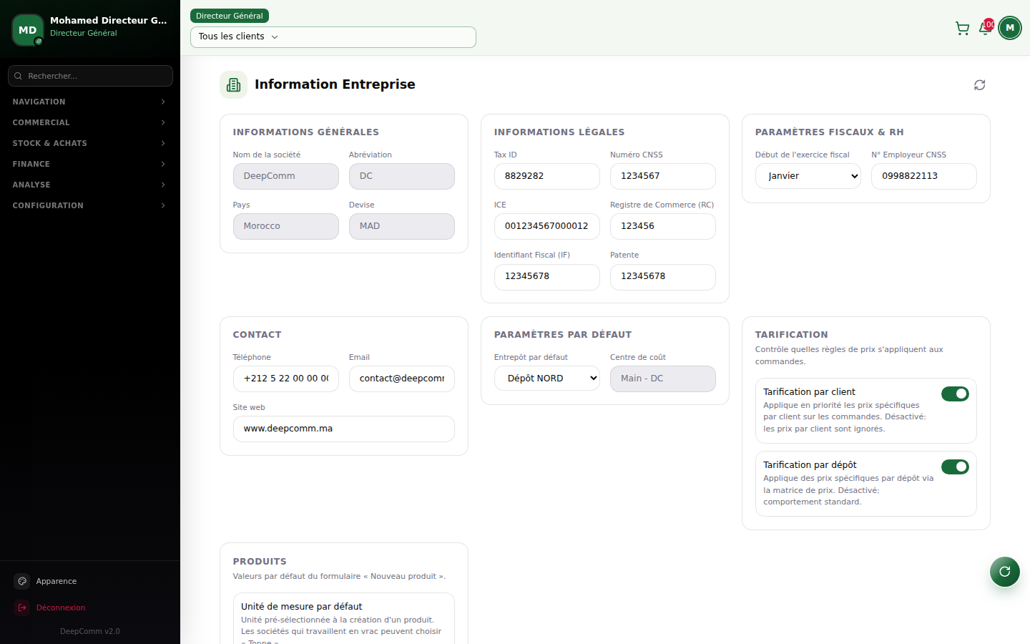The width and height of the screenshot is (1030, 644).
Task: Click the Devise field showing MAD
Action: [x=402, y=226]
